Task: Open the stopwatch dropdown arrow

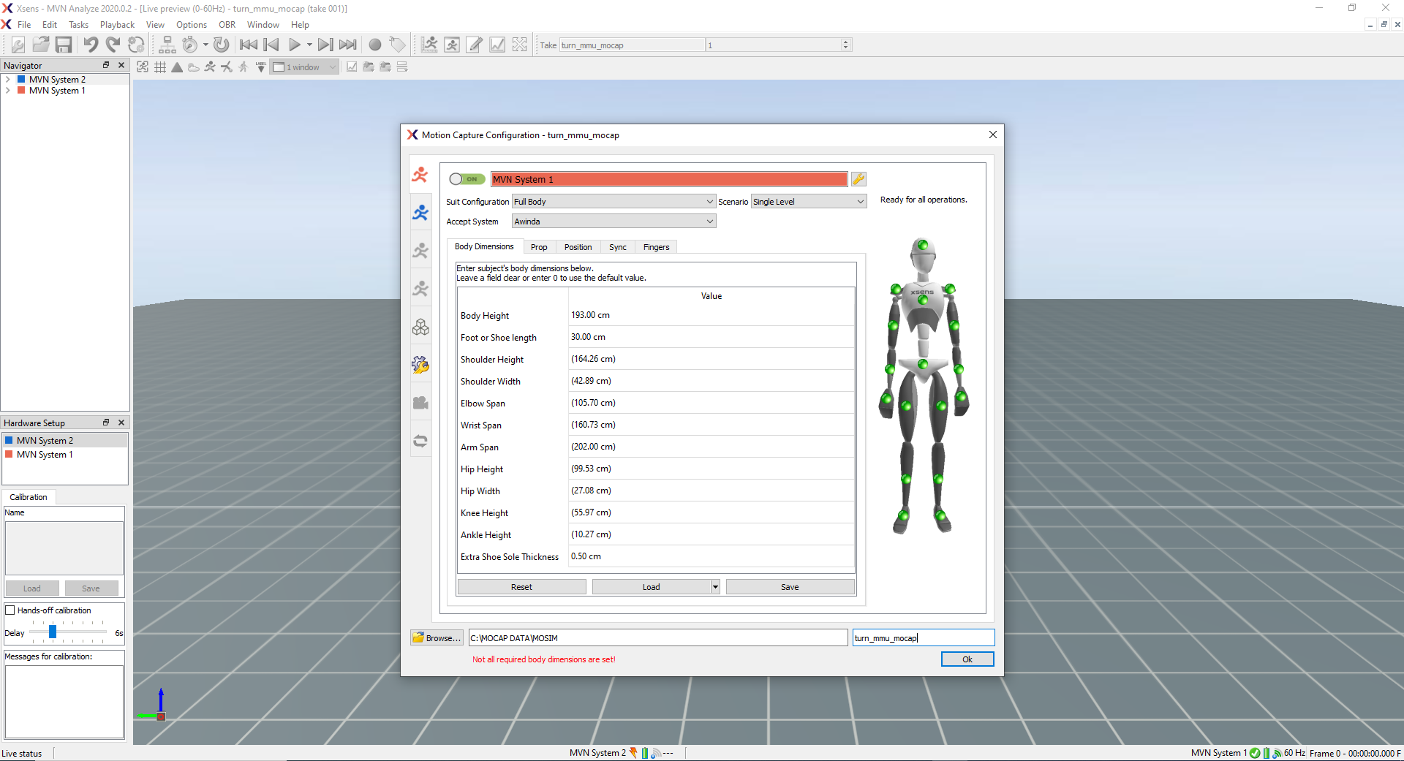Action: pos(205,45)
